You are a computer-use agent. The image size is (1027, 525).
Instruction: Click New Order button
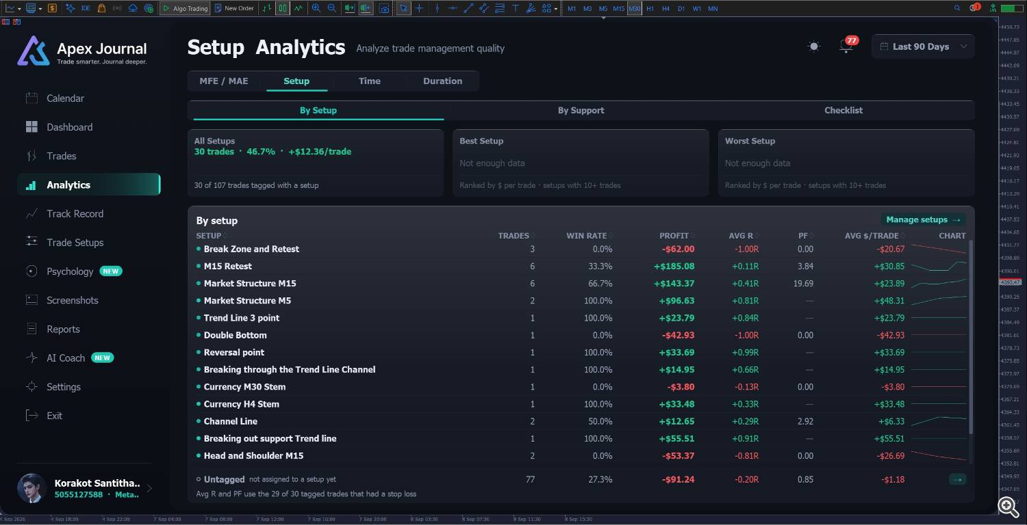coord(233,8)
